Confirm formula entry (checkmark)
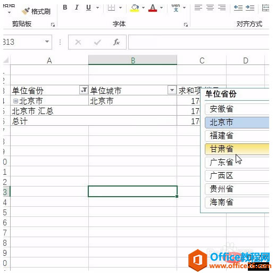 [97, 42]
